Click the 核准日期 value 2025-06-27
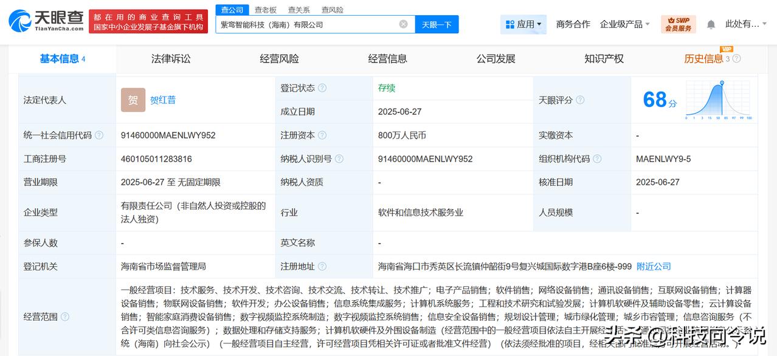 tap(658, 182)
